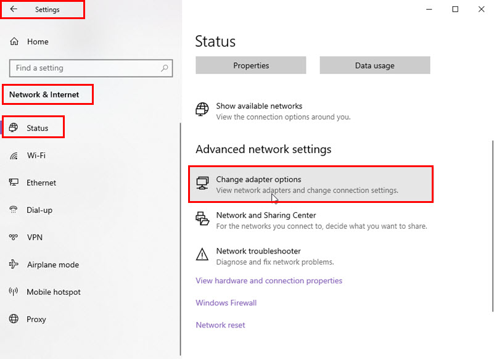This screenshot has height=359, width=494.
Task: Click the VPN icon in sidebar
Action: [13, 237]
